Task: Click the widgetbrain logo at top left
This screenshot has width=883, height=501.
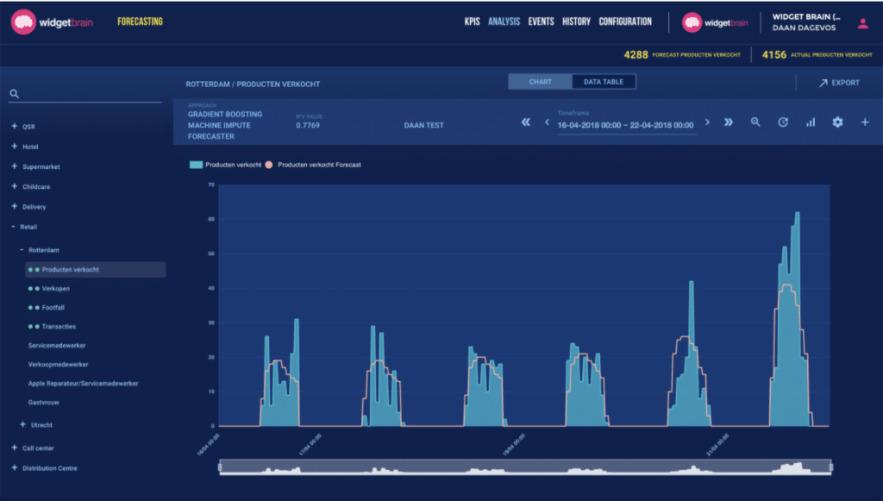Action: [52, 22]
